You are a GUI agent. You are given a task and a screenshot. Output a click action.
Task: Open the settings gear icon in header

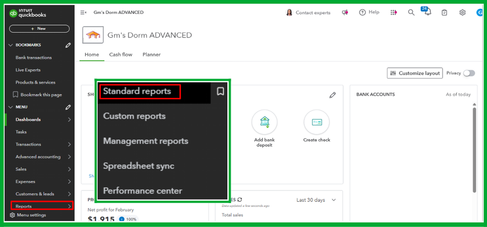point(463,12)
